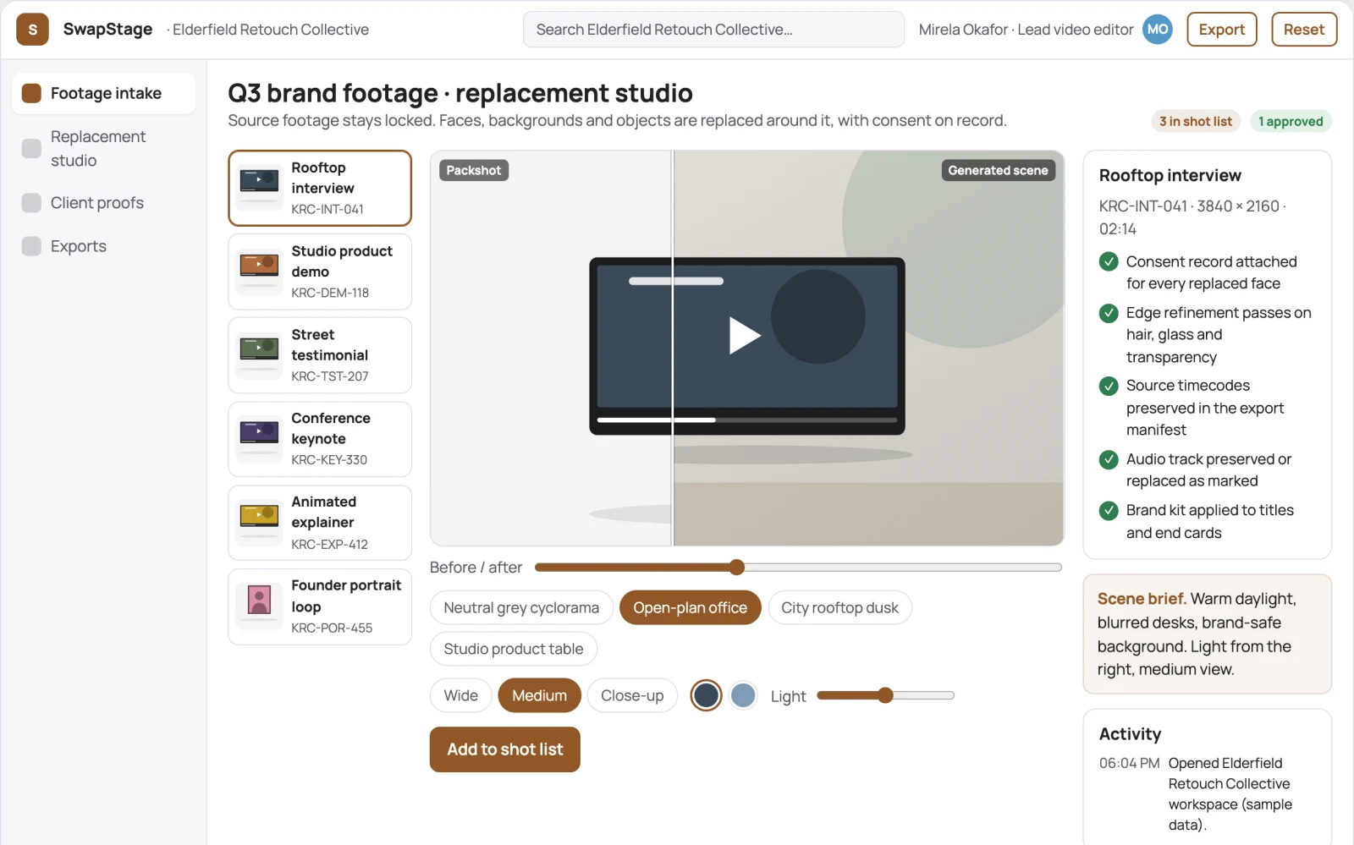
Task: Select the Founder portrait loop thumbnail
Action: click(259, 606)
